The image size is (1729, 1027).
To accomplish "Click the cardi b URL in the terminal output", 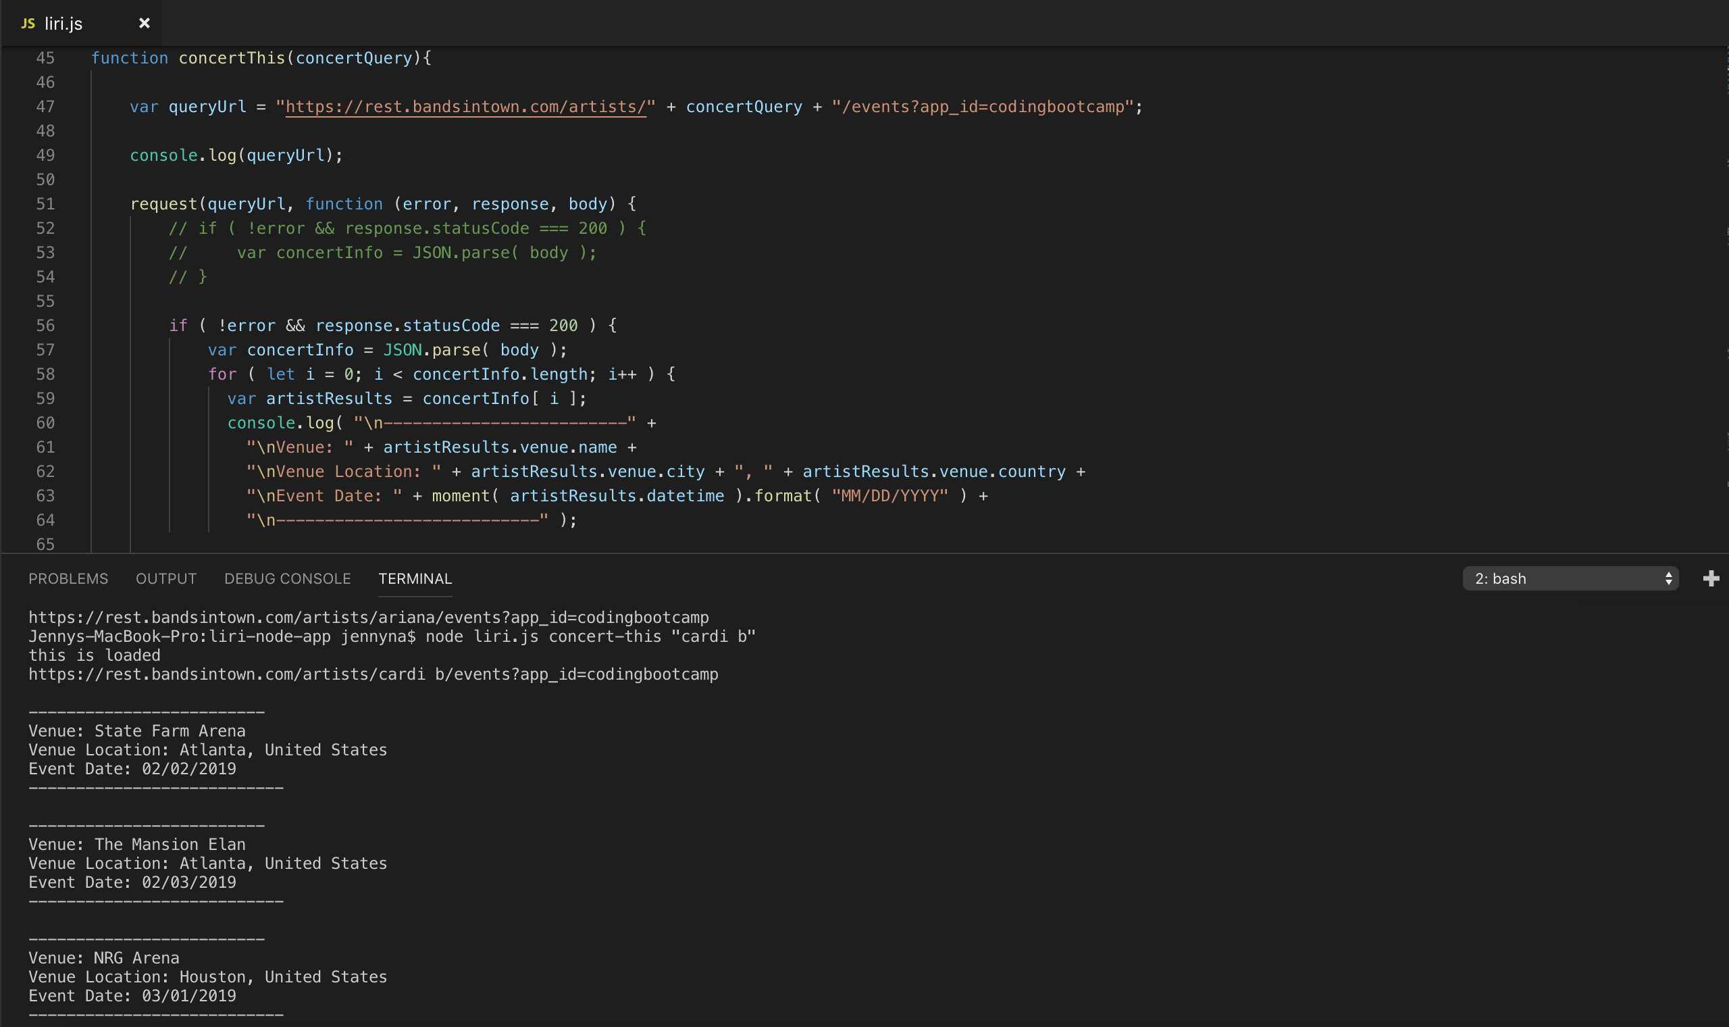I will coord(373,674).
